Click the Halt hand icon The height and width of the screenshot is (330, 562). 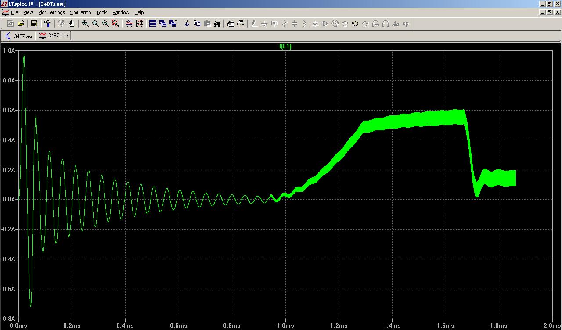(x=72, y=24)
